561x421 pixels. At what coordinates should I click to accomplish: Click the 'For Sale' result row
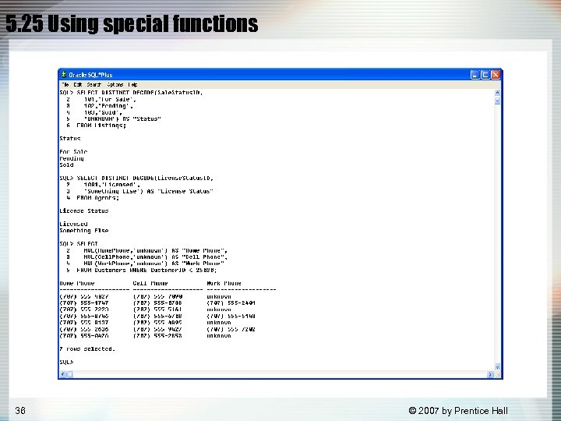click(73, 152)
